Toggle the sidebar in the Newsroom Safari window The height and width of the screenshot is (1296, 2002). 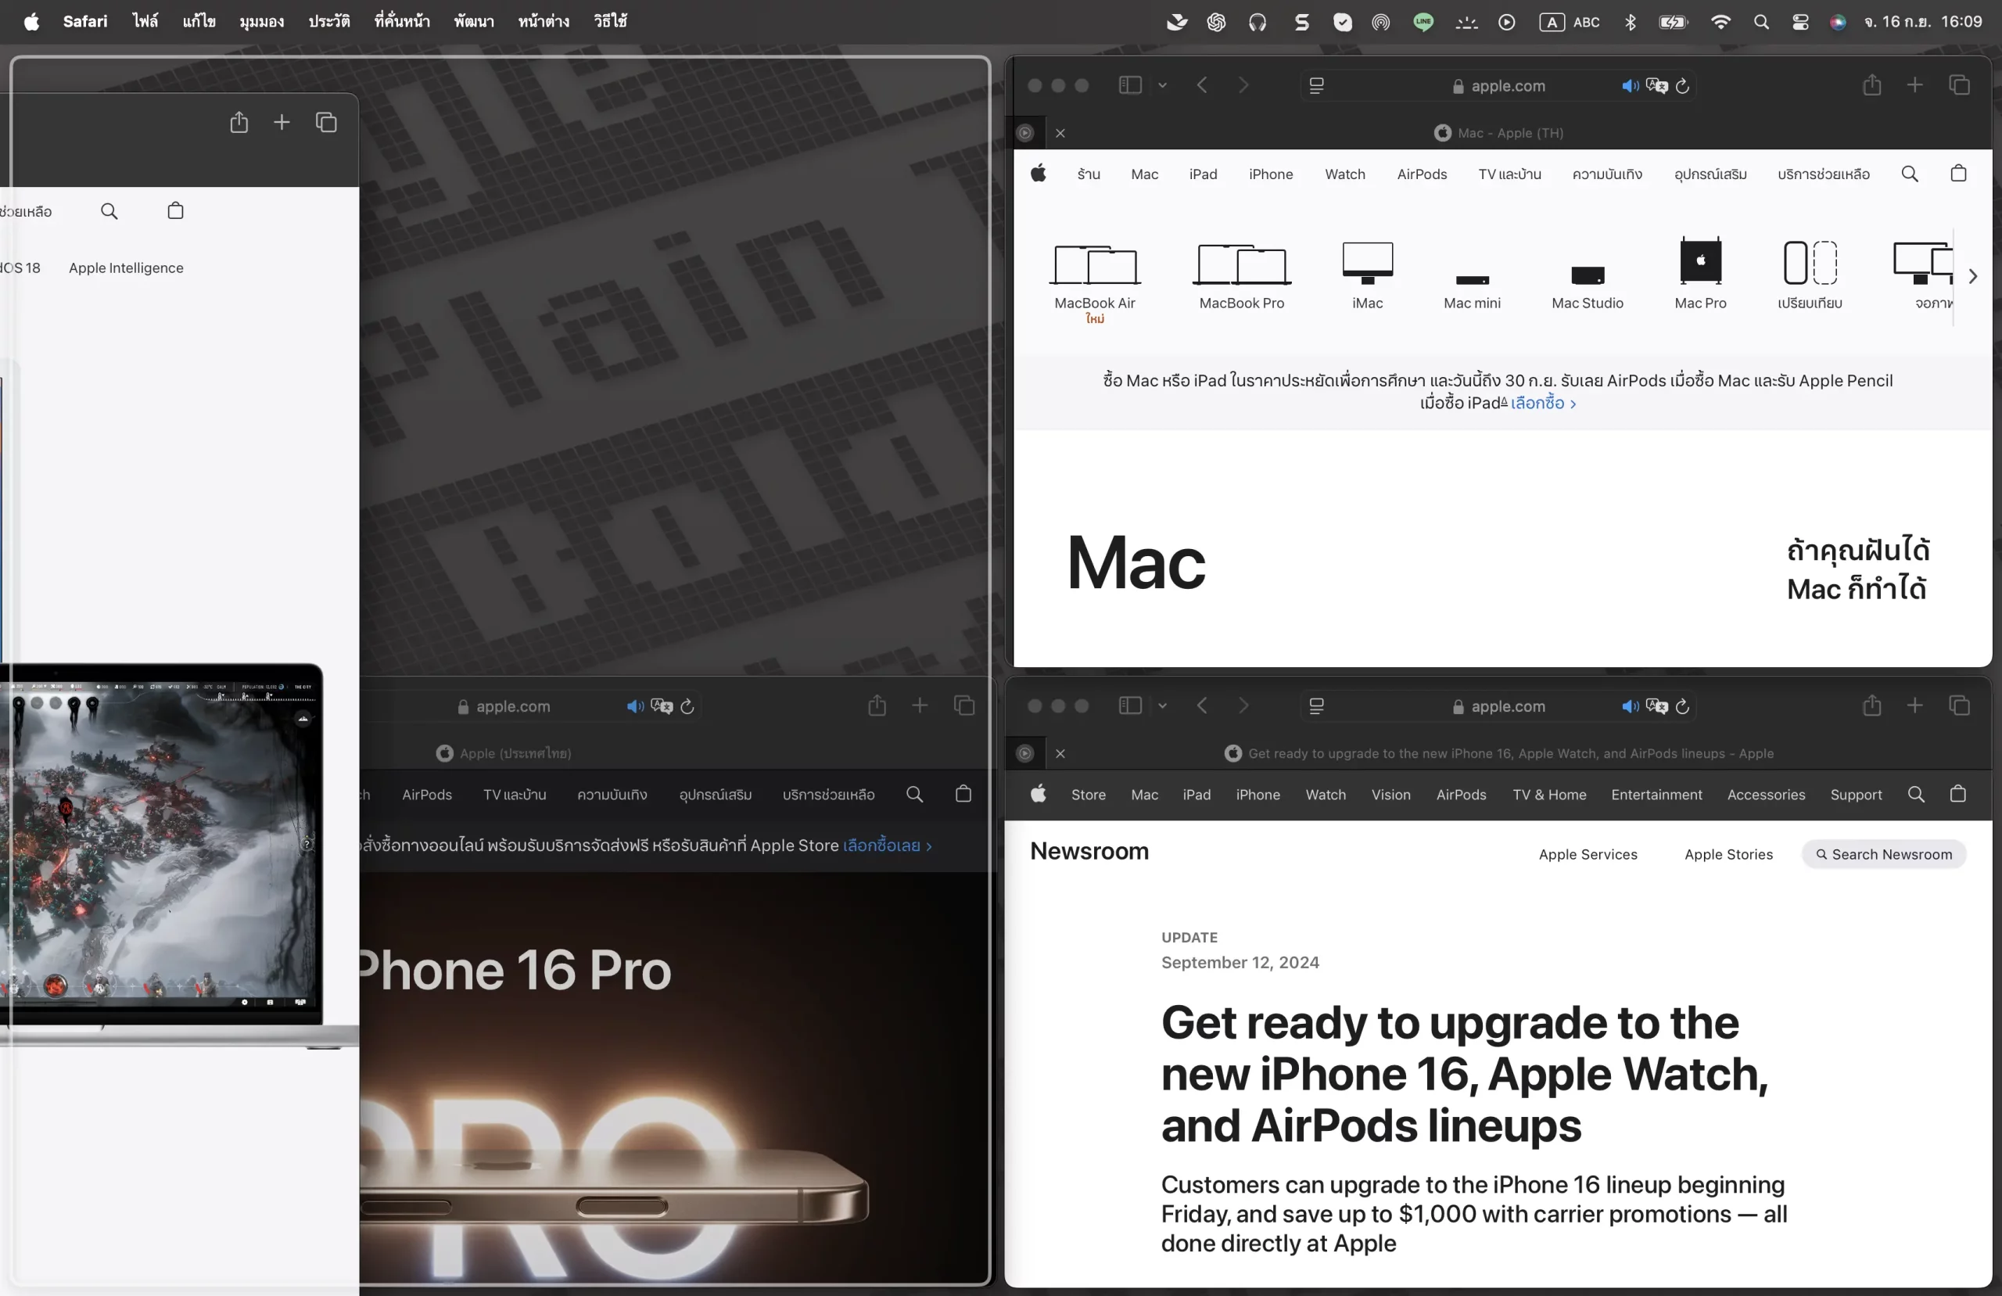tap(1130, 705)
